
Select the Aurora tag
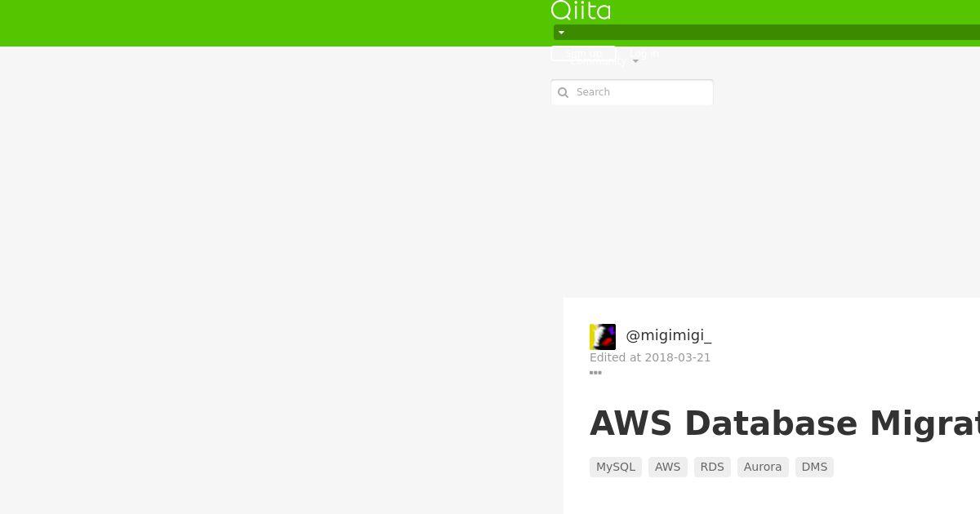763,467
